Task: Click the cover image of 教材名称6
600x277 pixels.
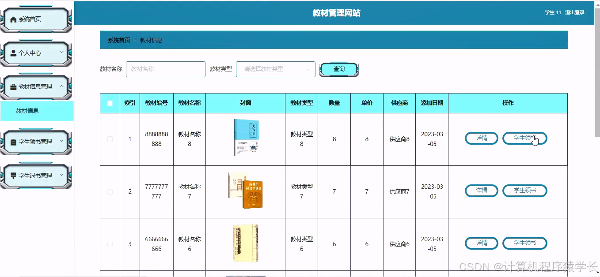Action: (x=246, y=243)
